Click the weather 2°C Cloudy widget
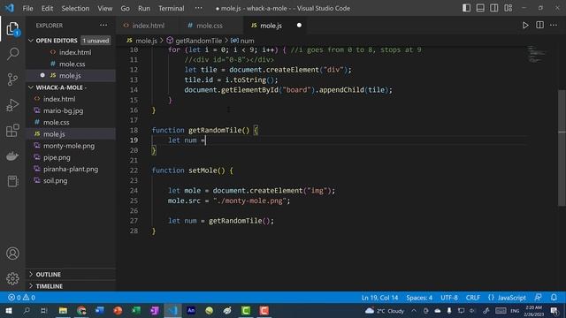 click(x=384, y=310)
